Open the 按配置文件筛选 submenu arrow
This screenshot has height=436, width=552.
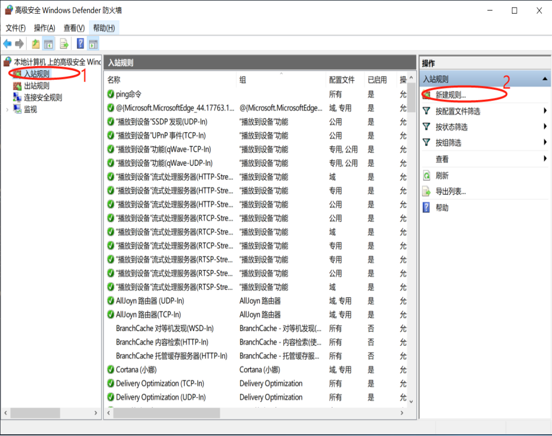tap(545, 111)
